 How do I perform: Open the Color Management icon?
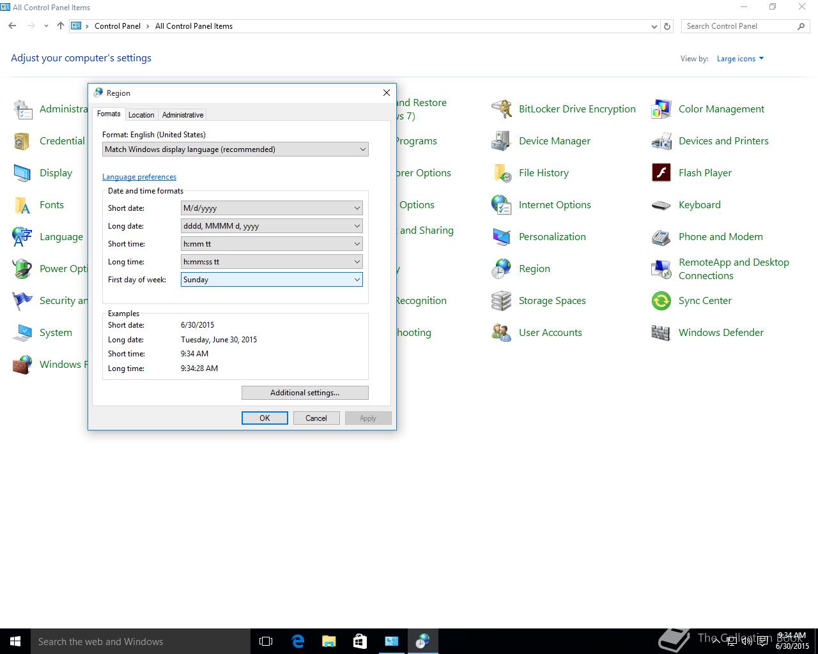(661, 109)
